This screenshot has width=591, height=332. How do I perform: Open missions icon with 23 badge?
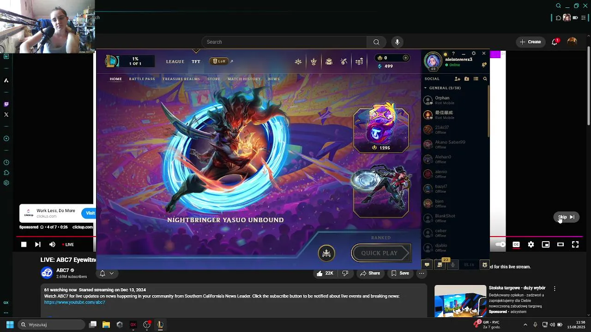[x=440, y=265]
